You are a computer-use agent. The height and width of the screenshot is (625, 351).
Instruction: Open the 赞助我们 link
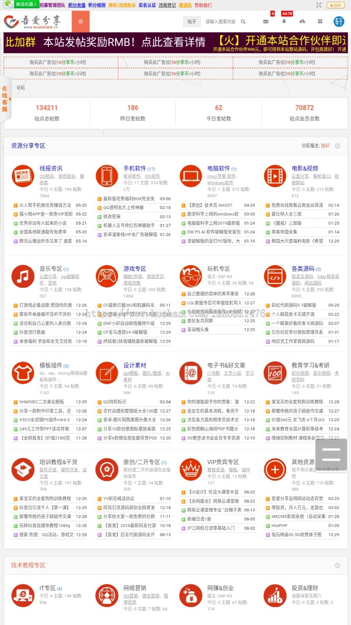pyautogui.click(x=203, y=5)
